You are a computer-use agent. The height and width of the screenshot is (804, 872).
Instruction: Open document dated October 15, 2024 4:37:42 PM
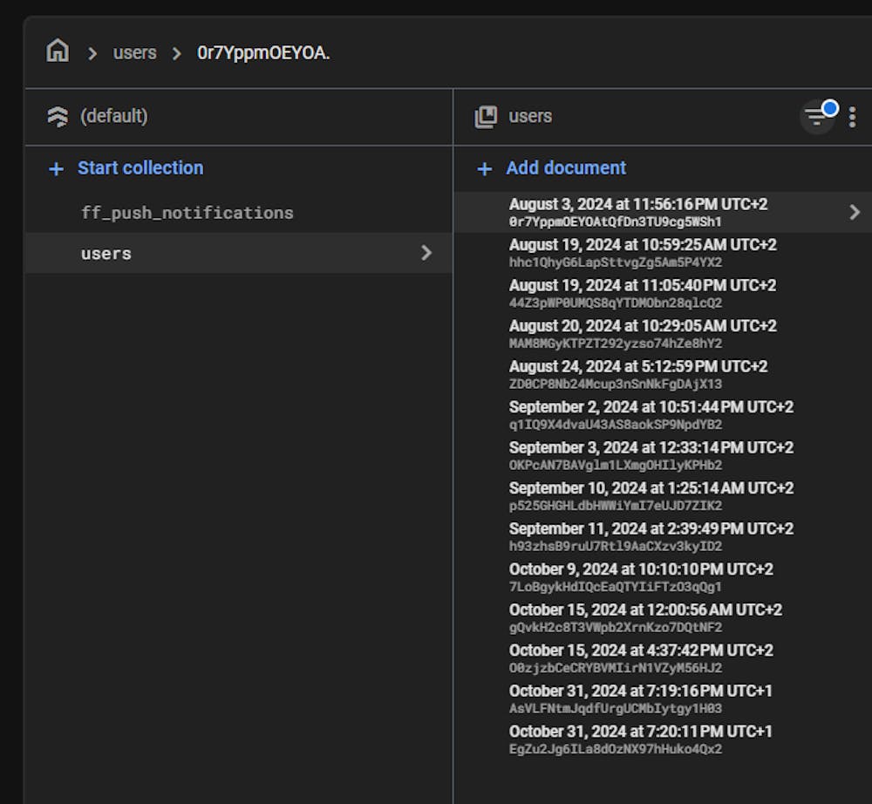663,659
